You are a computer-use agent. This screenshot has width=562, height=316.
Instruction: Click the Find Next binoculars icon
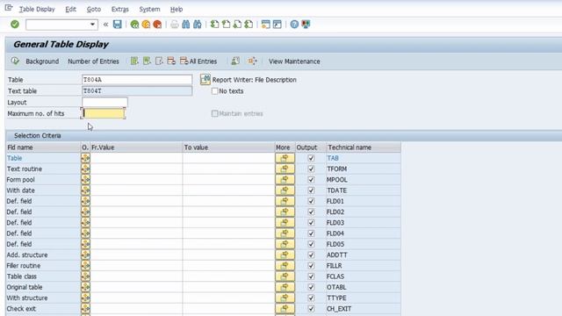coord(197,25)
